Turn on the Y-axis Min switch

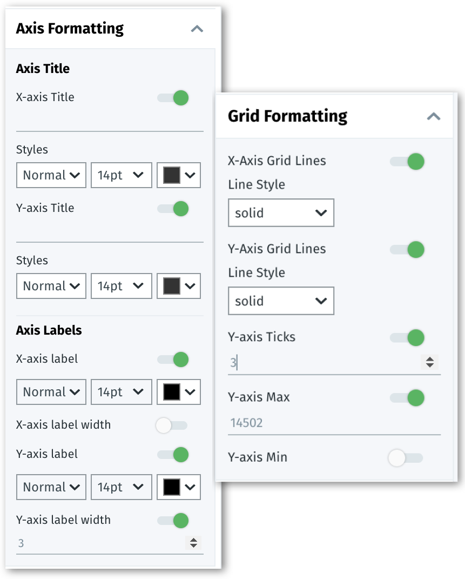(x=405, y=458)
